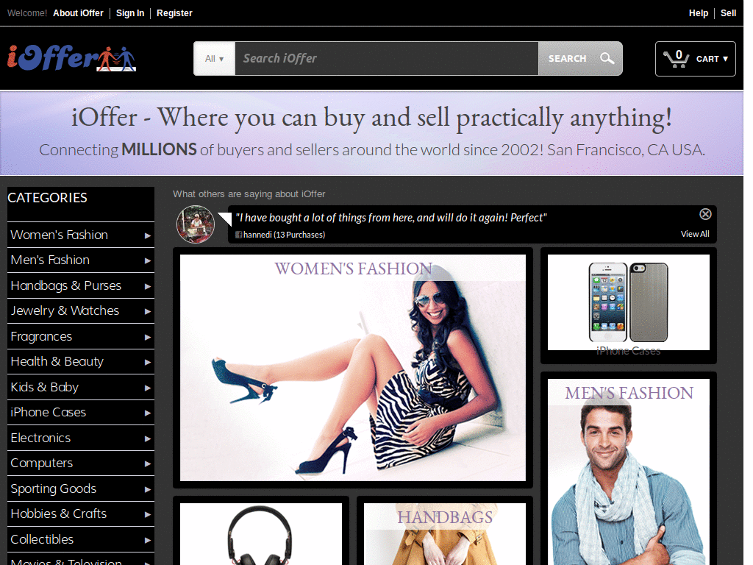Image resolution: width=753 pixels, height=565 pixels.
Task: Expand the Cart dropdown arrow
Action: coord(725,59)
